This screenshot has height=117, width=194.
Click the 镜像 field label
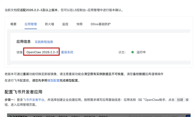pyautogui.click(x=19, y=52)
